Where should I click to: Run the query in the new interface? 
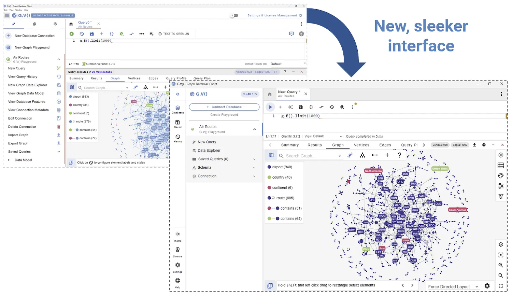(270, 107)
